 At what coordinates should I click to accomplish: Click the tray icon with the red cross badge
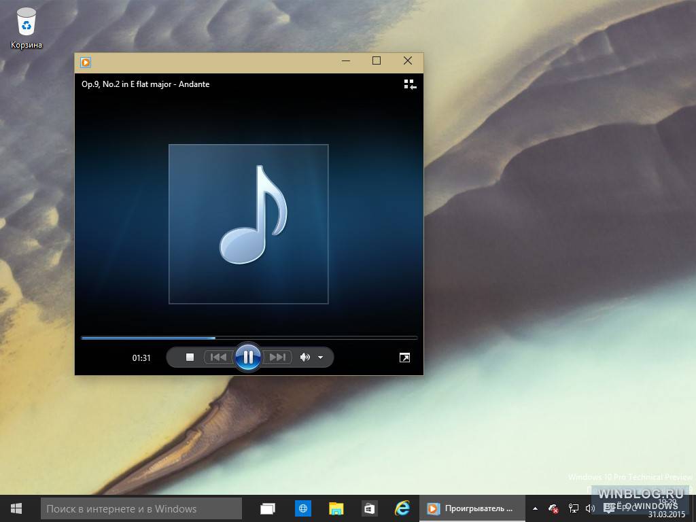click(x=553, y=508)
